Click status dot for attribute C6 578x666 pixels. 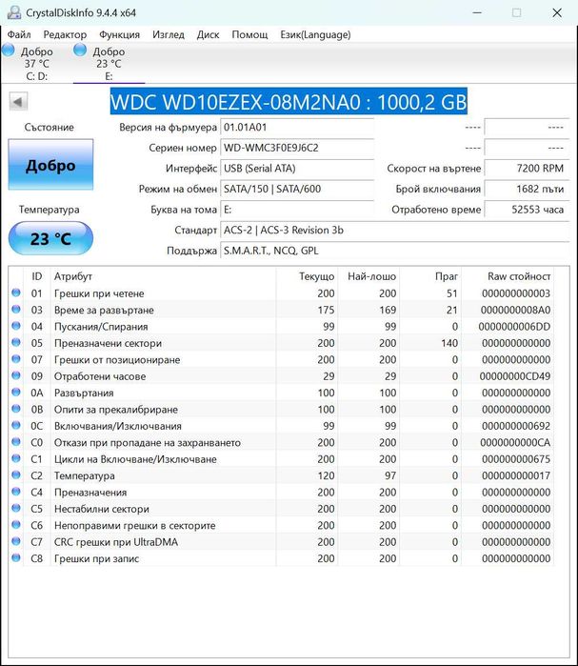coord(16,525)
